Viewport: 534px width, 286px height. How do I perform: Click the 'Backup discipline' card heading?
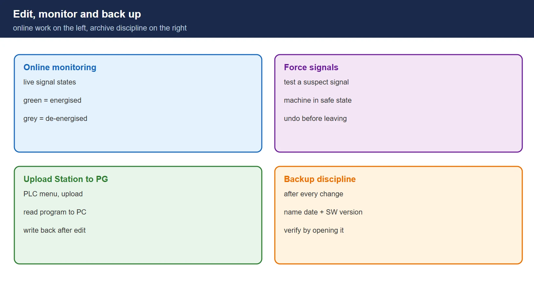(x=320, y=179)
